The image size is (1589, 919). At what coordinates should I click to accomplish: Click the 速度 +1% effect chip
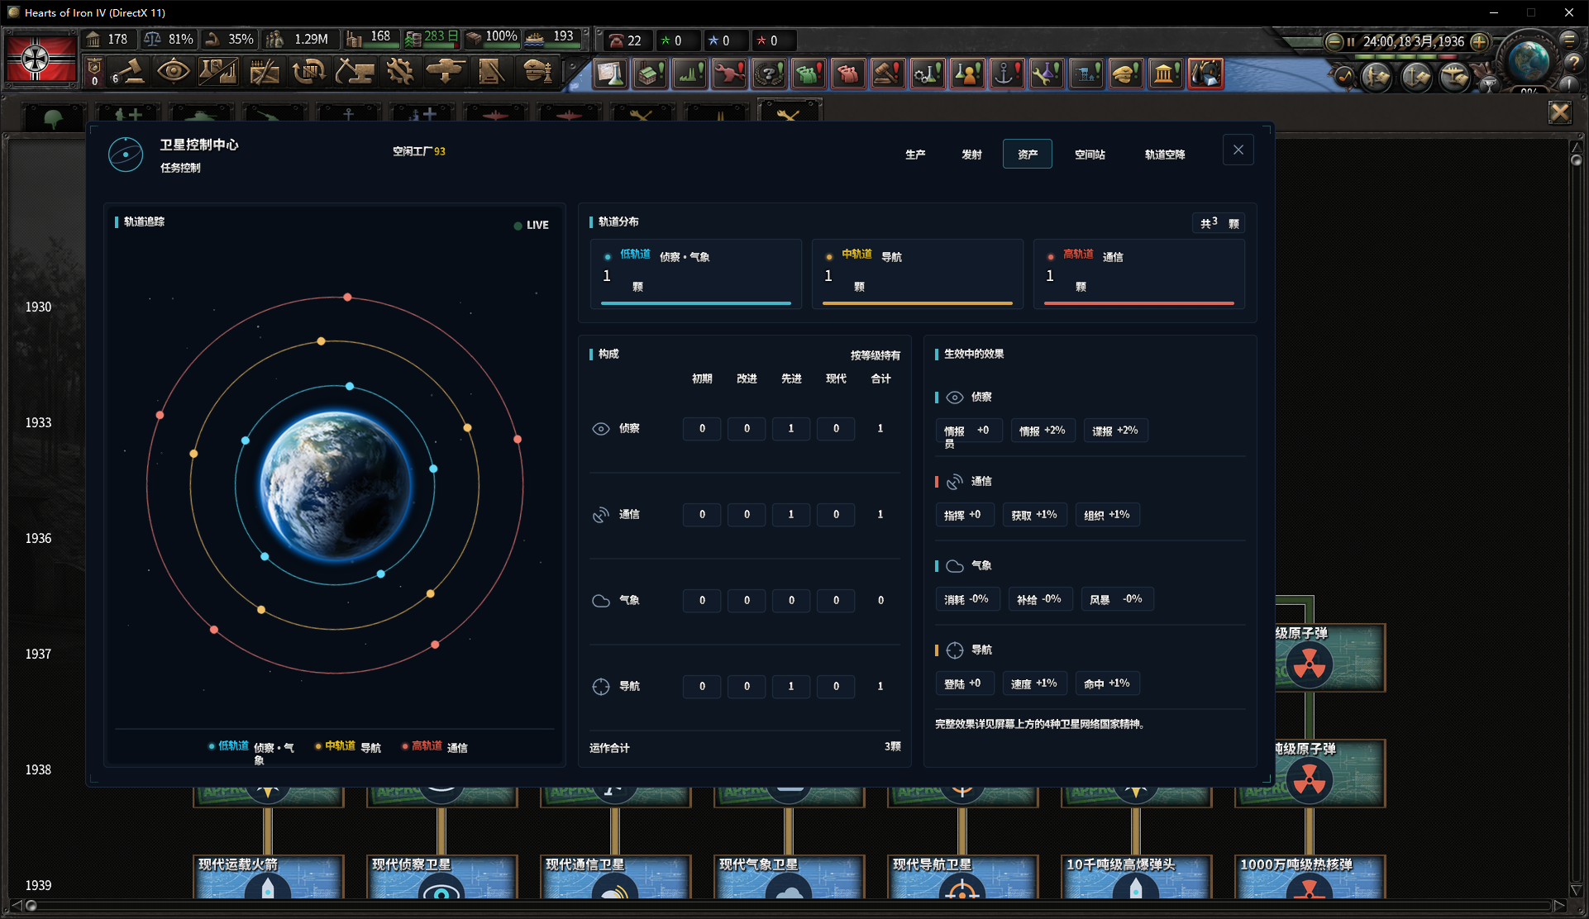pos(1034,683)
